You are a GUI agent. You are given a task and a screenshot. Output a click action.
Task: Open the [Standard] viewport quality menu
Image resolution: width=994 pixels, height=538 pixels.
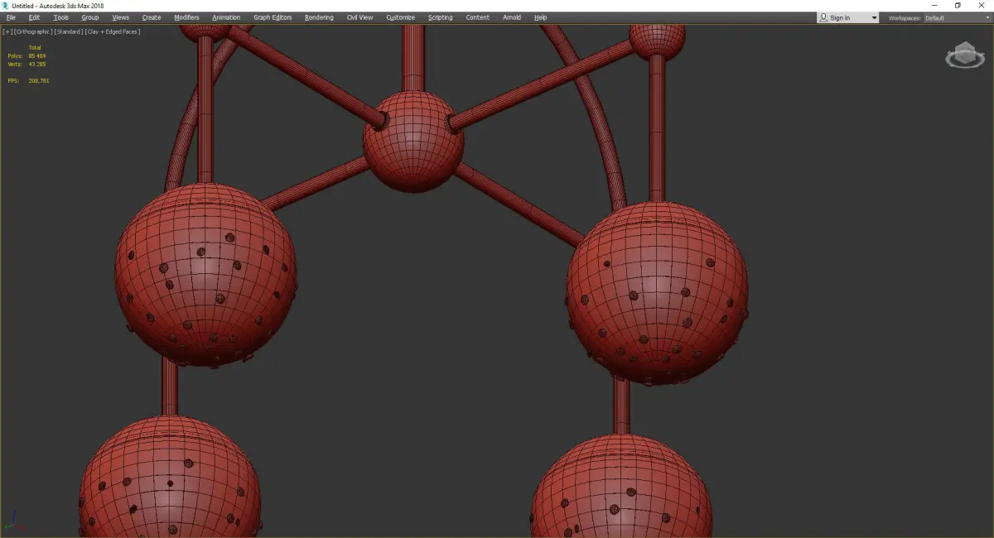tap(68, 31)
